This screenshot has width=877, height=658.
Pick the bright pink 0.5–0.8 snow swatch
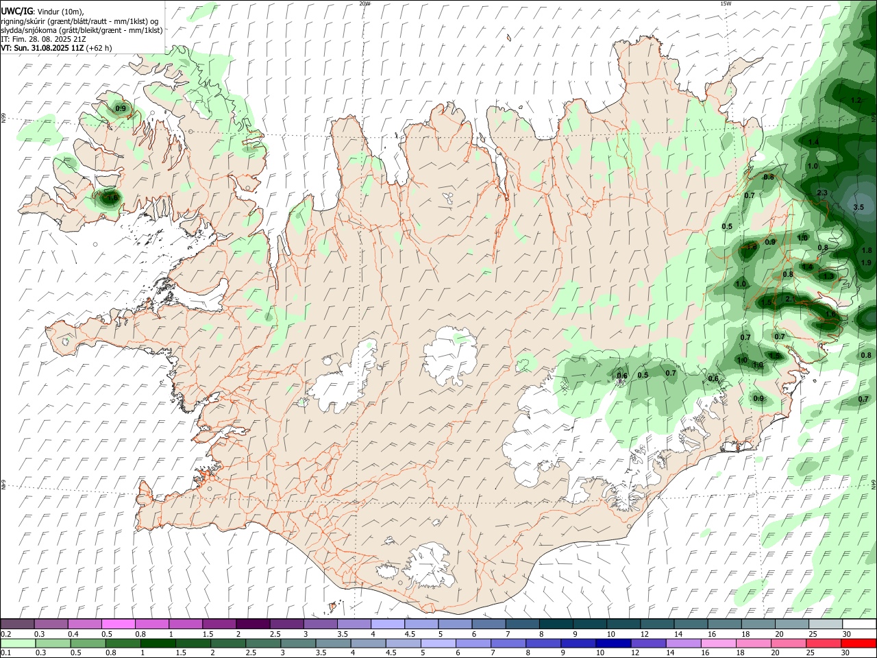point(118,624)
